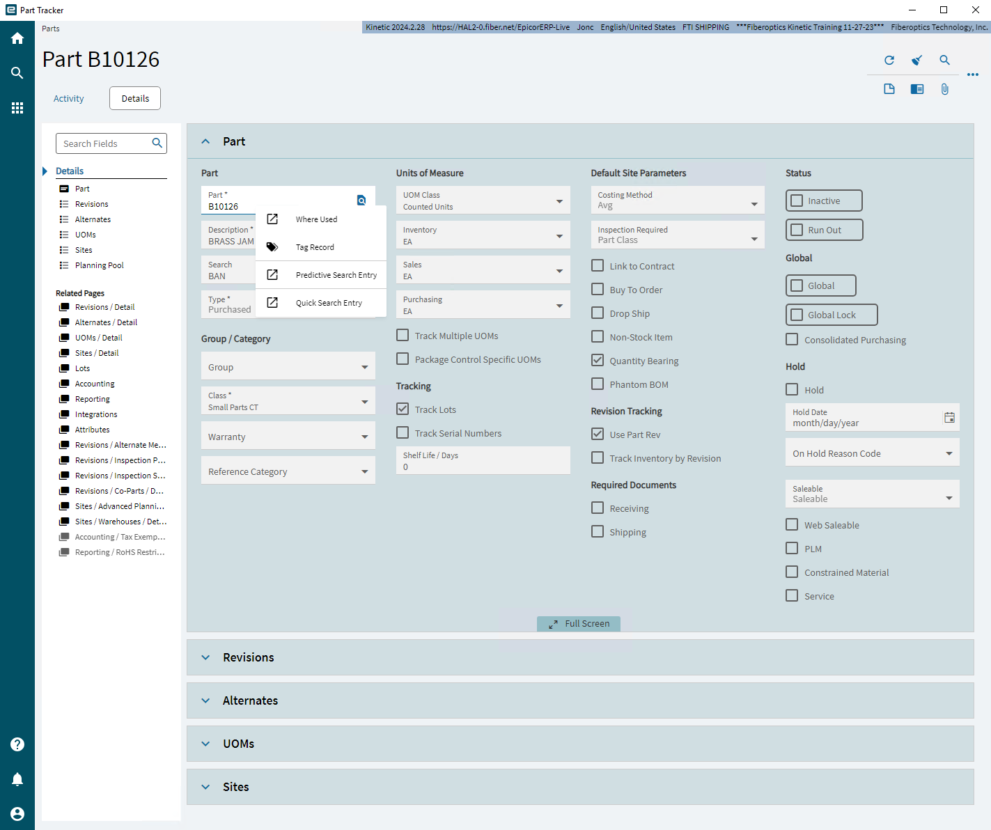This screenshot has width=991, height=830.
Task: Click the Shelf Life / Days field
Action: click(x=483, y=461)
